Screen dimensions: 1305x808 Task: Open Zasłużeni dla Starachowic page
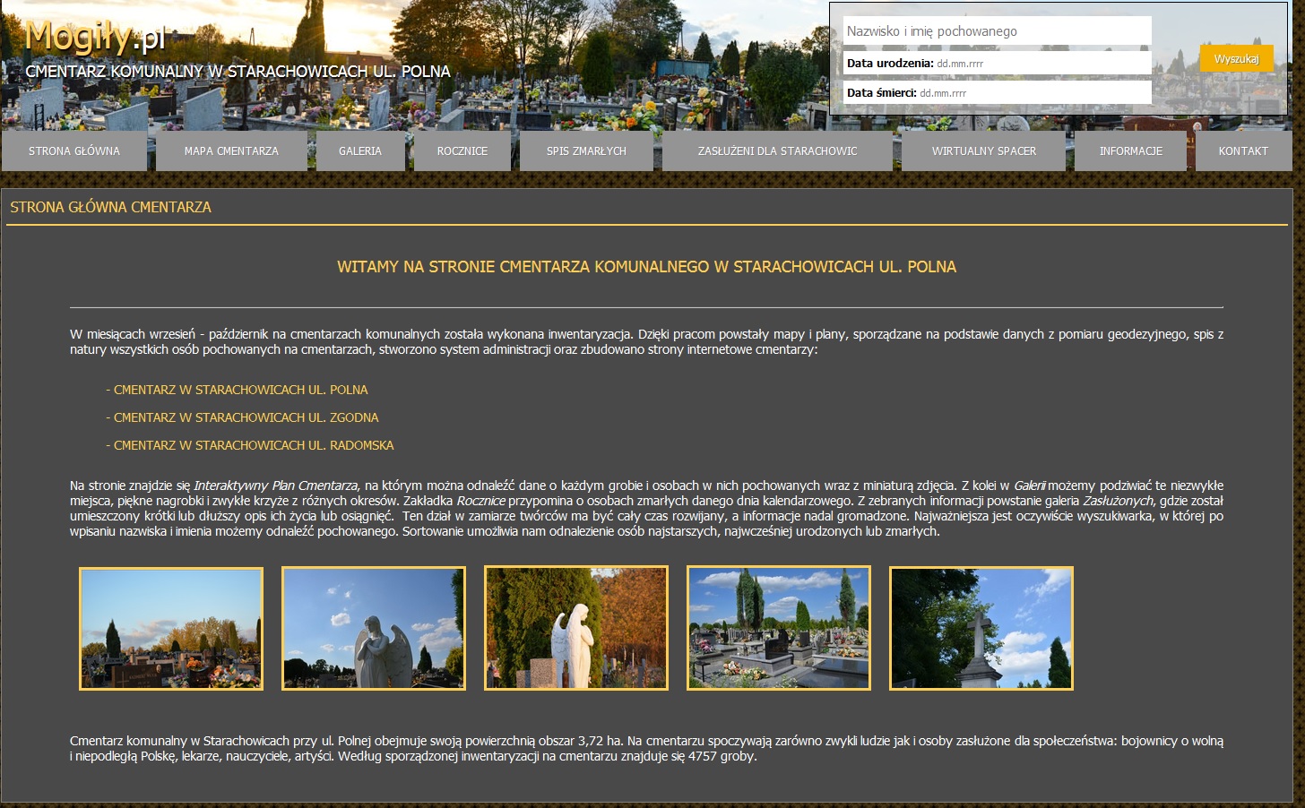click(x=777, y=151)
